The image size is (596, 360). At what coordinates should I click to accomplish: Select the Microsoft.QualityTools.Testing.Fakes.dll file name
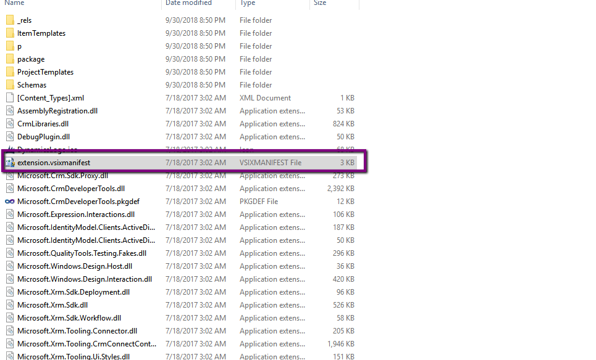(x=82, y=253)
